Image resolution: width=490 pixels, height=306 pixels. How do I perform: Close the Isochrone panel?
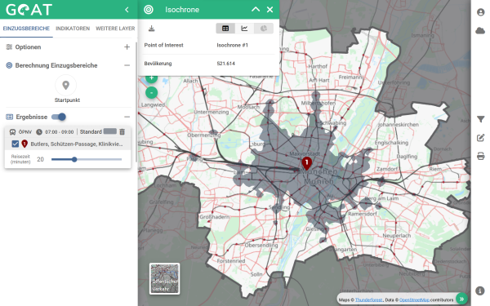coord(270,10)
